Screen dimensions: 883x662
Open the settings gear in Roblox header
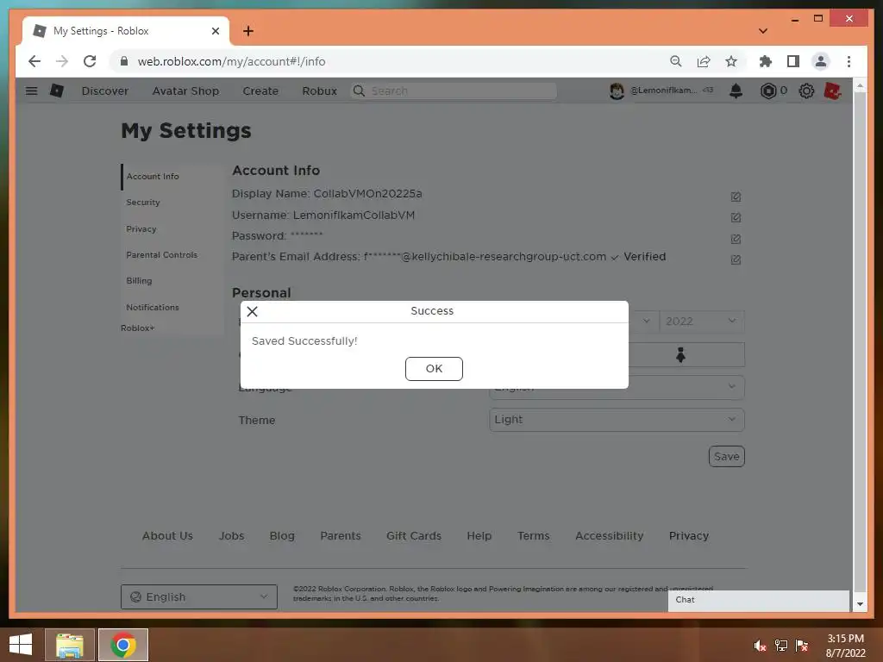(806, 91)
